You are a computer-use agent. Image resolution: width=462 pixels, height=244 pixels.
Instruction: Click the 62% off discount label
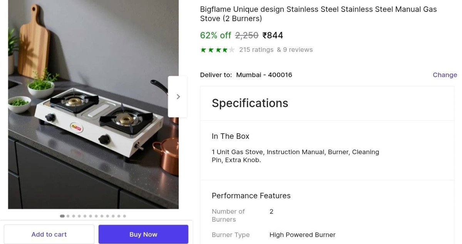215,35
